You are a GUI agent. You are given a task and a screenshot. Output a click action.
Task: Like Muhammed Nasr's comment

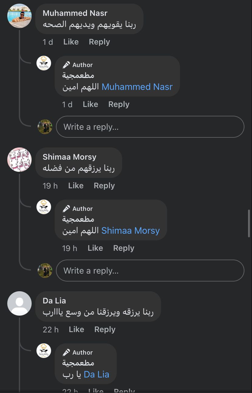(71, 42)
